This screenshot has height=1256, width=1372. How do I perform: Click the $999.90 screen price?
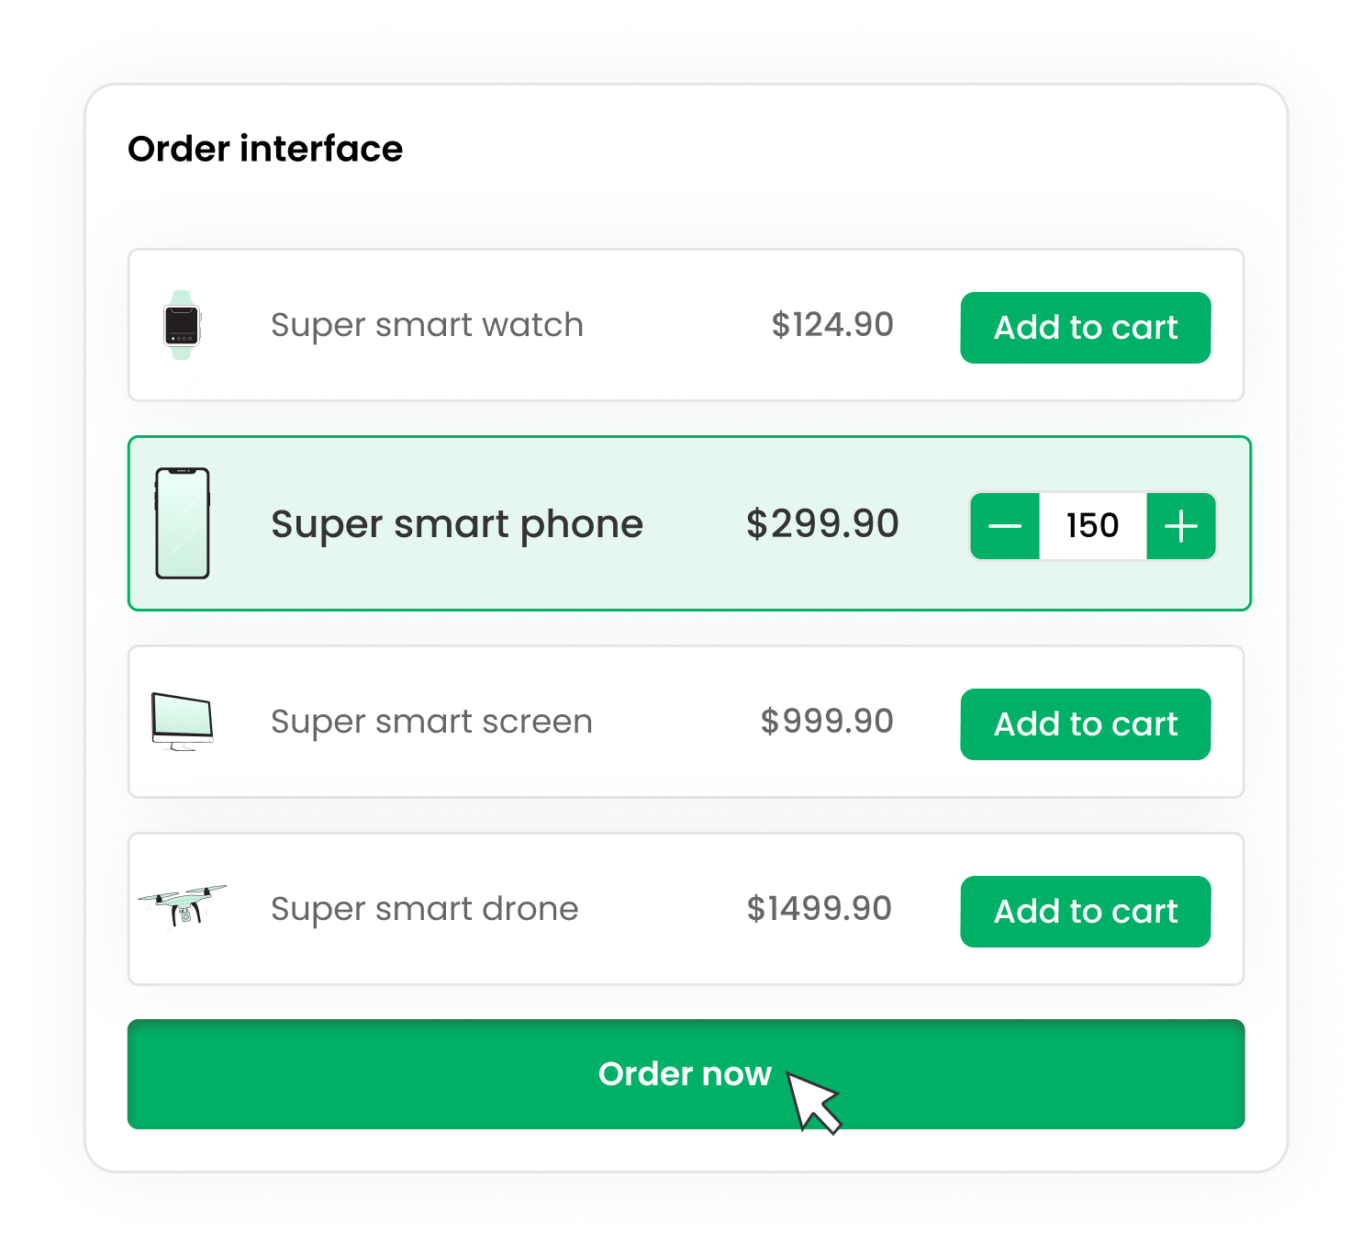tap(827, 722)
